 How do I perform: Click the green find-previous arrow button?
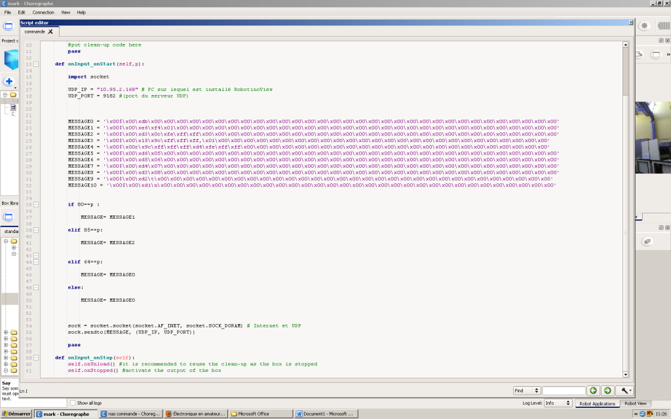click(x=593, y=390)
